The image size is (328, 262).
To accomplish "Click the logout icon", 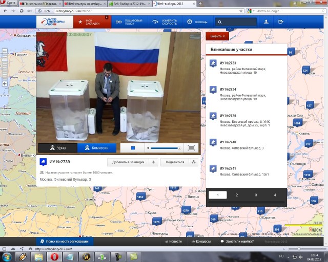I will pyautogui.click(x=281, y=21).
